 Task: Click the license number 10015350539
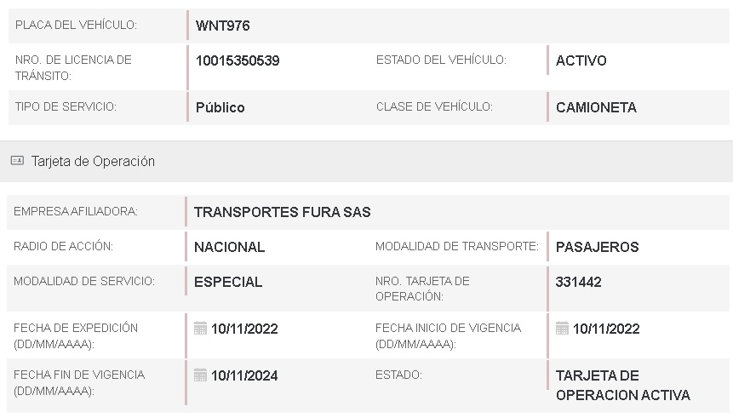tap(238, 60)
